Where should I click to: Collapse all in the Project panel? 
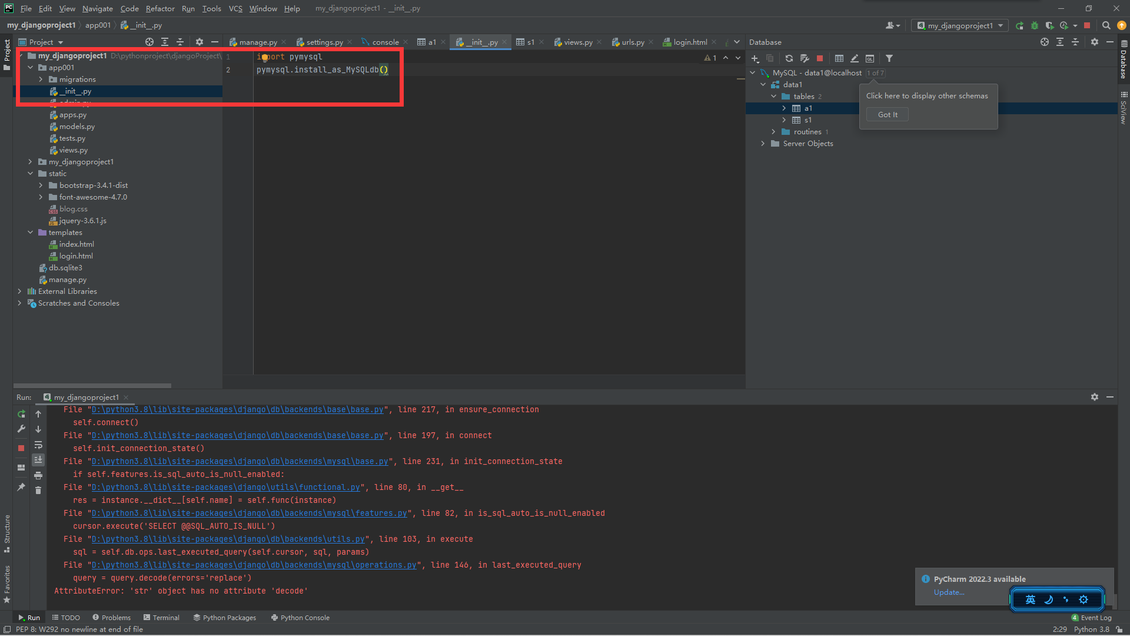click(180, 42)
